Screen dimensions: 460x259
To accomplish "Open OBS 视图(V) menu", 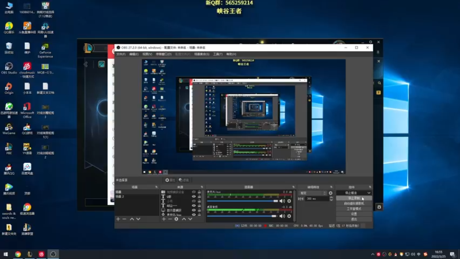I will tap(147, 54).
